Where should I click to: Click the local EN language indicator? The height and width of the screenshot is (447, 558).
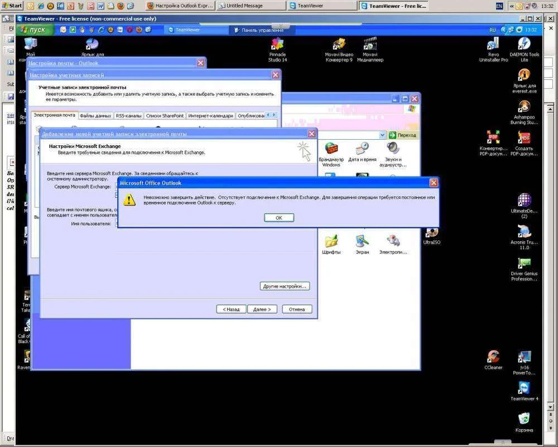[499, 6]
